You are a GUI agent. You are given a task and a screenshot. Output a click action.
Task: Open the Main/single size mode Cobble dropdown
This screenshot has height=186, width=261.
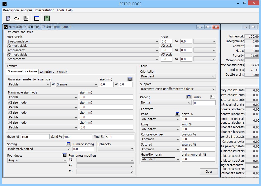[43, 97]
